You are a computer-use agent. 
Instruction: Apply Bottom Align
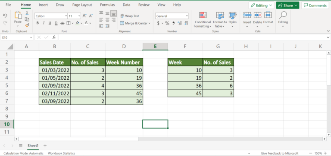[114, 13]
